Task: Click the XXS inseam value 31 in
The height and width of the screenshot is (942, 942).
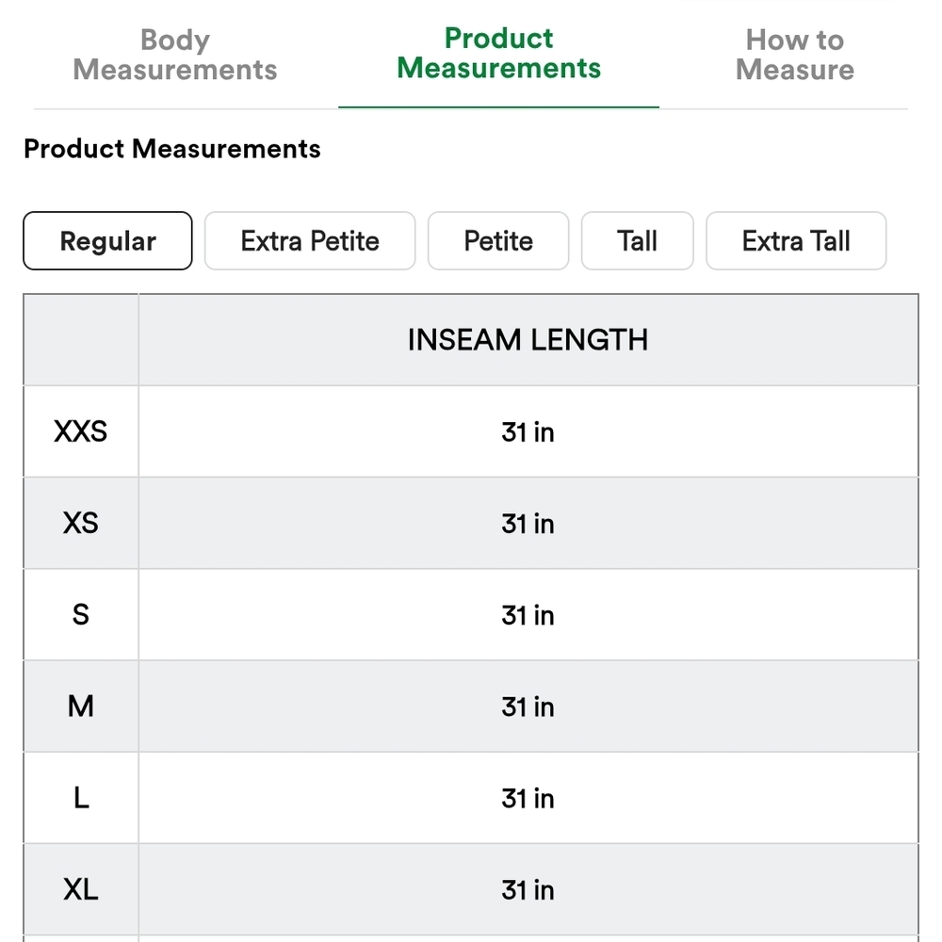Action: pos(528,432)
